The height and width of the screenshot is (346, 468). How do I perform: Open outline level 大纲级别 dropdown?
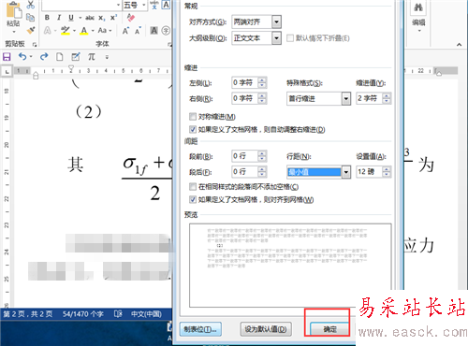tap(276, 38)
